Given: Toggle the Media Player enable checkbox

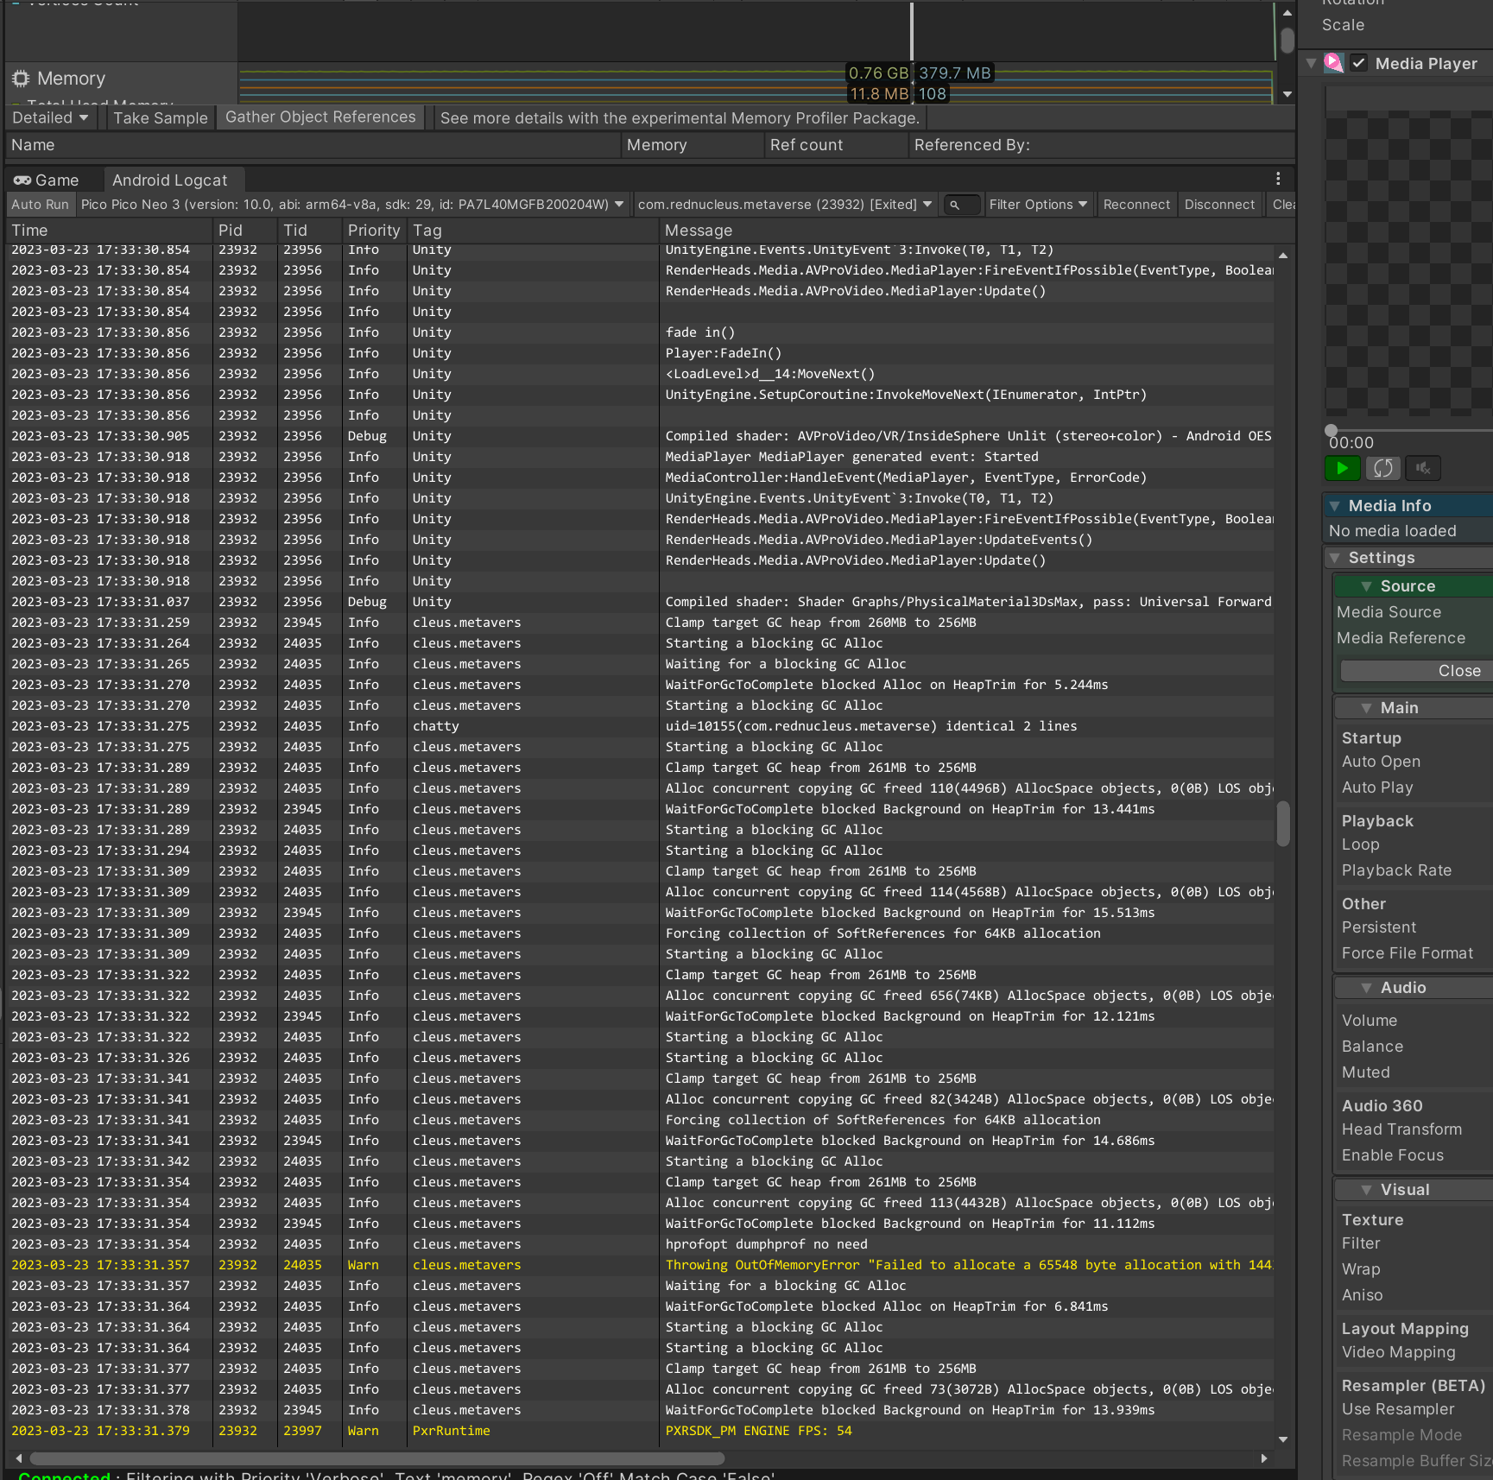Looking at the screenshot, I should pyautogui.click(x=1359, y=63).
